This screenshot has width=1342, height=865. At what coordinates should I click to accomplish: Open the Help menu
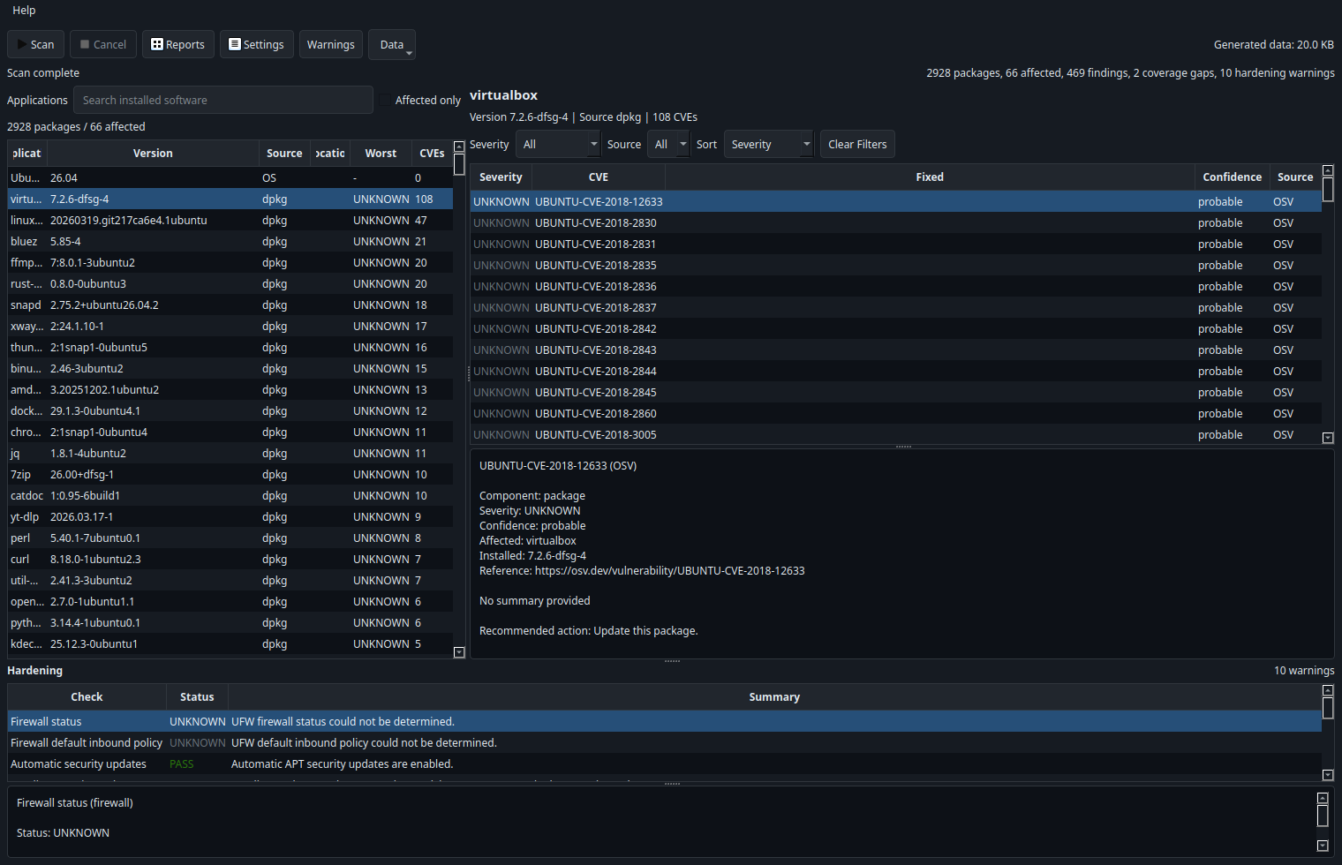pos(24,10)
